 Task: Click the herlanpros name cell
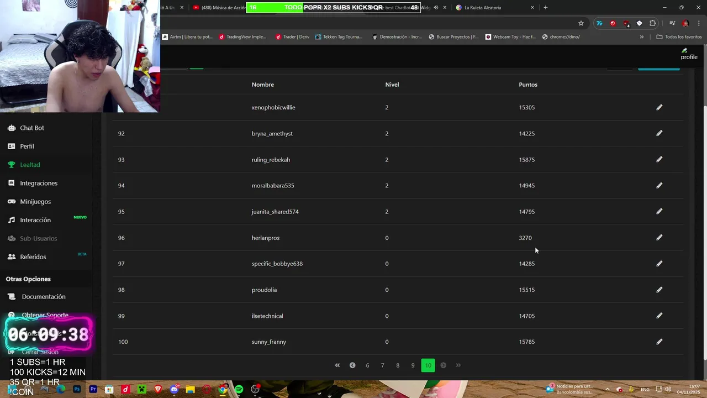266,238
